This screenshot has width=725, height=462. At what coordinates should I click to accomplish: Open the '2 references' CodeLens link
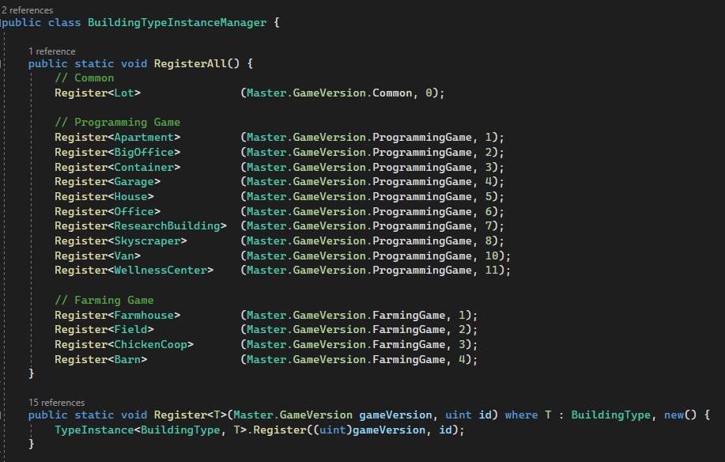pyautogui.click(x=28, y=9)
